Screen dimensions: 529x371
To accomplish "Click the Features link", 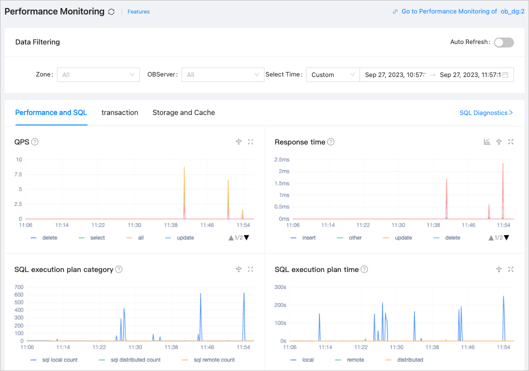I will click(138, 11).
